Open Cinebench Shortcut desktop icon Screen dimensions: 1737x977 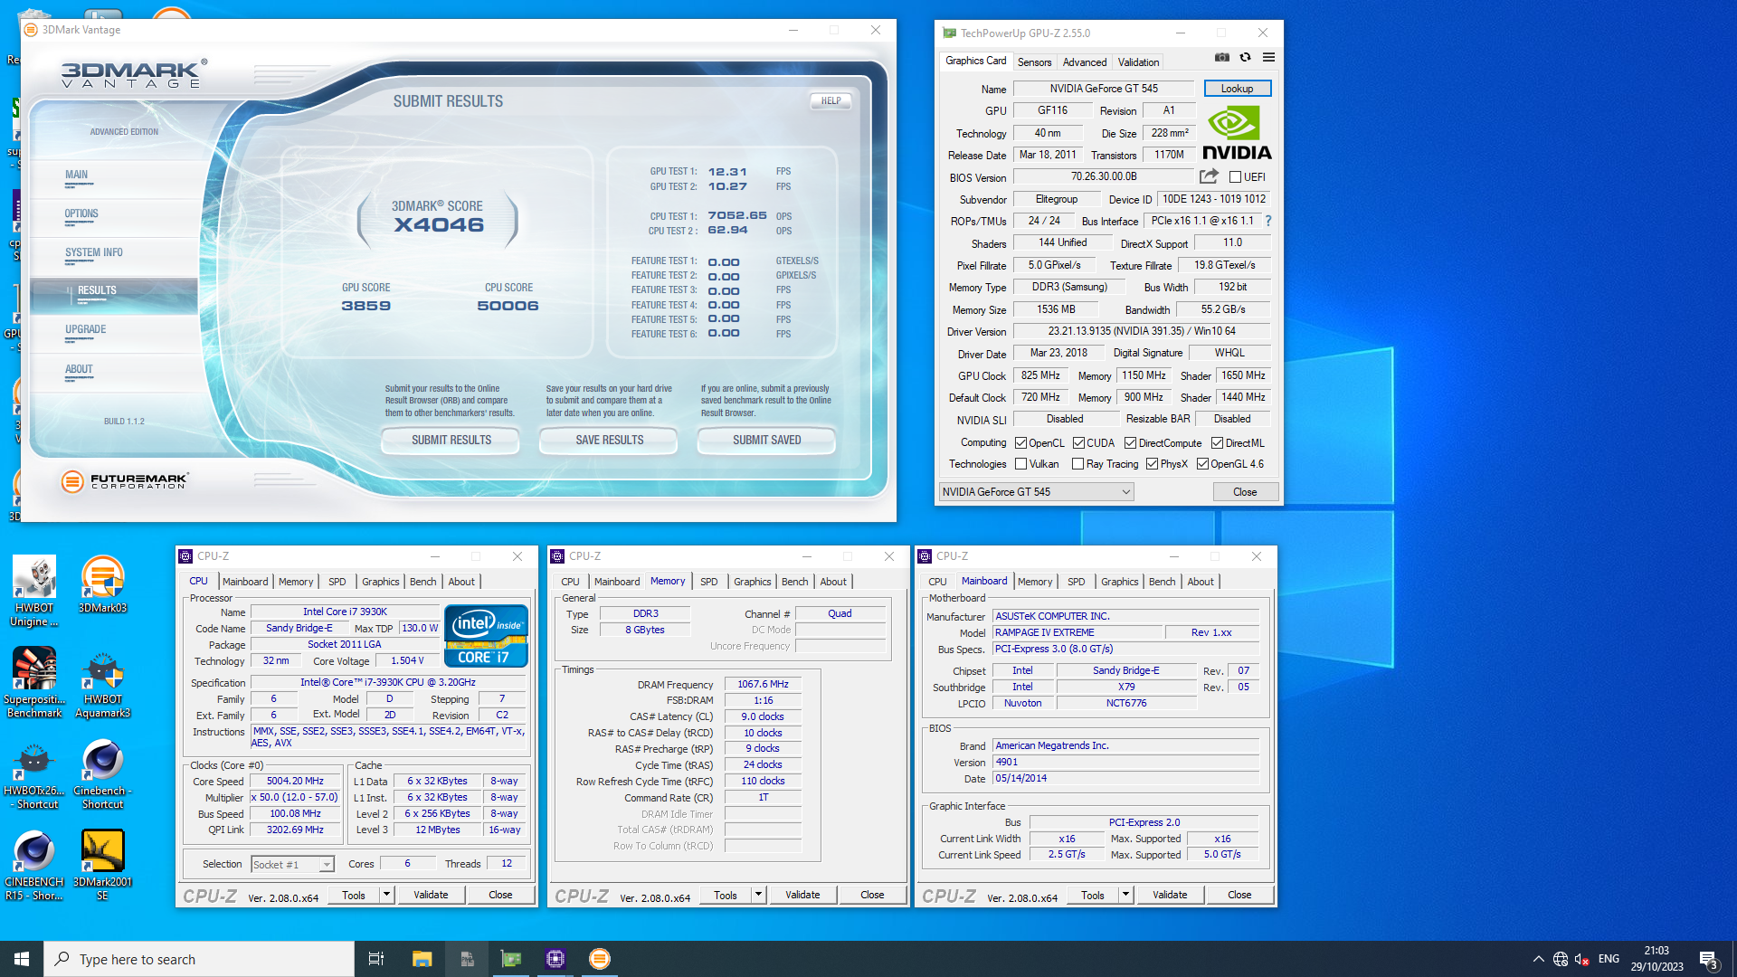102,774
